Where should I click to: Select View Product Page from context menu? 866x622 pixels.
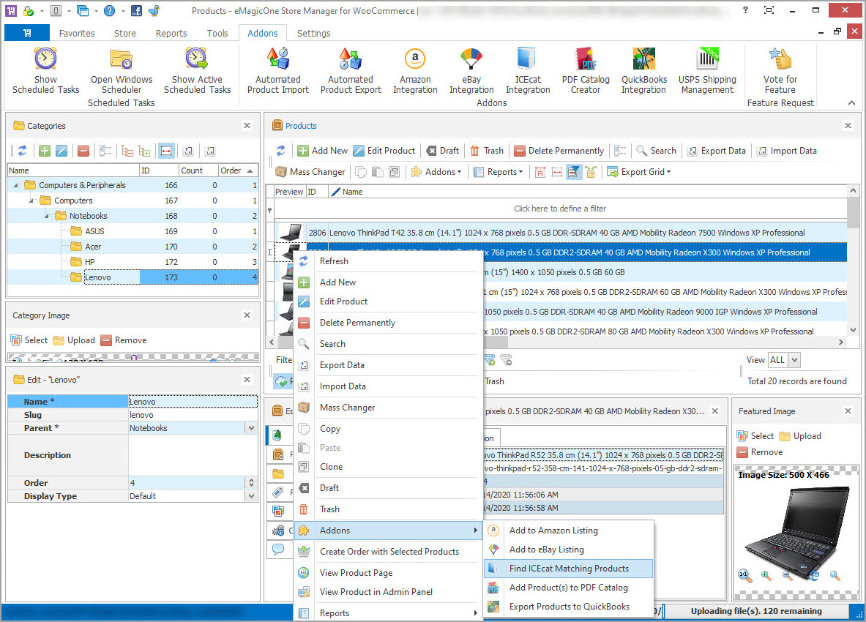[389, 573]
